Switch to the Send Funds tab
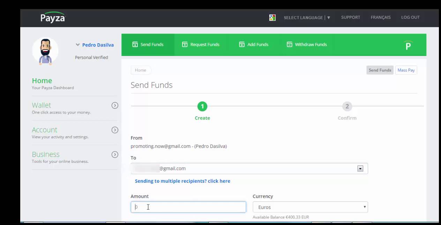The height and width of the screenshot is (225, 441). [x=148, y=44]
